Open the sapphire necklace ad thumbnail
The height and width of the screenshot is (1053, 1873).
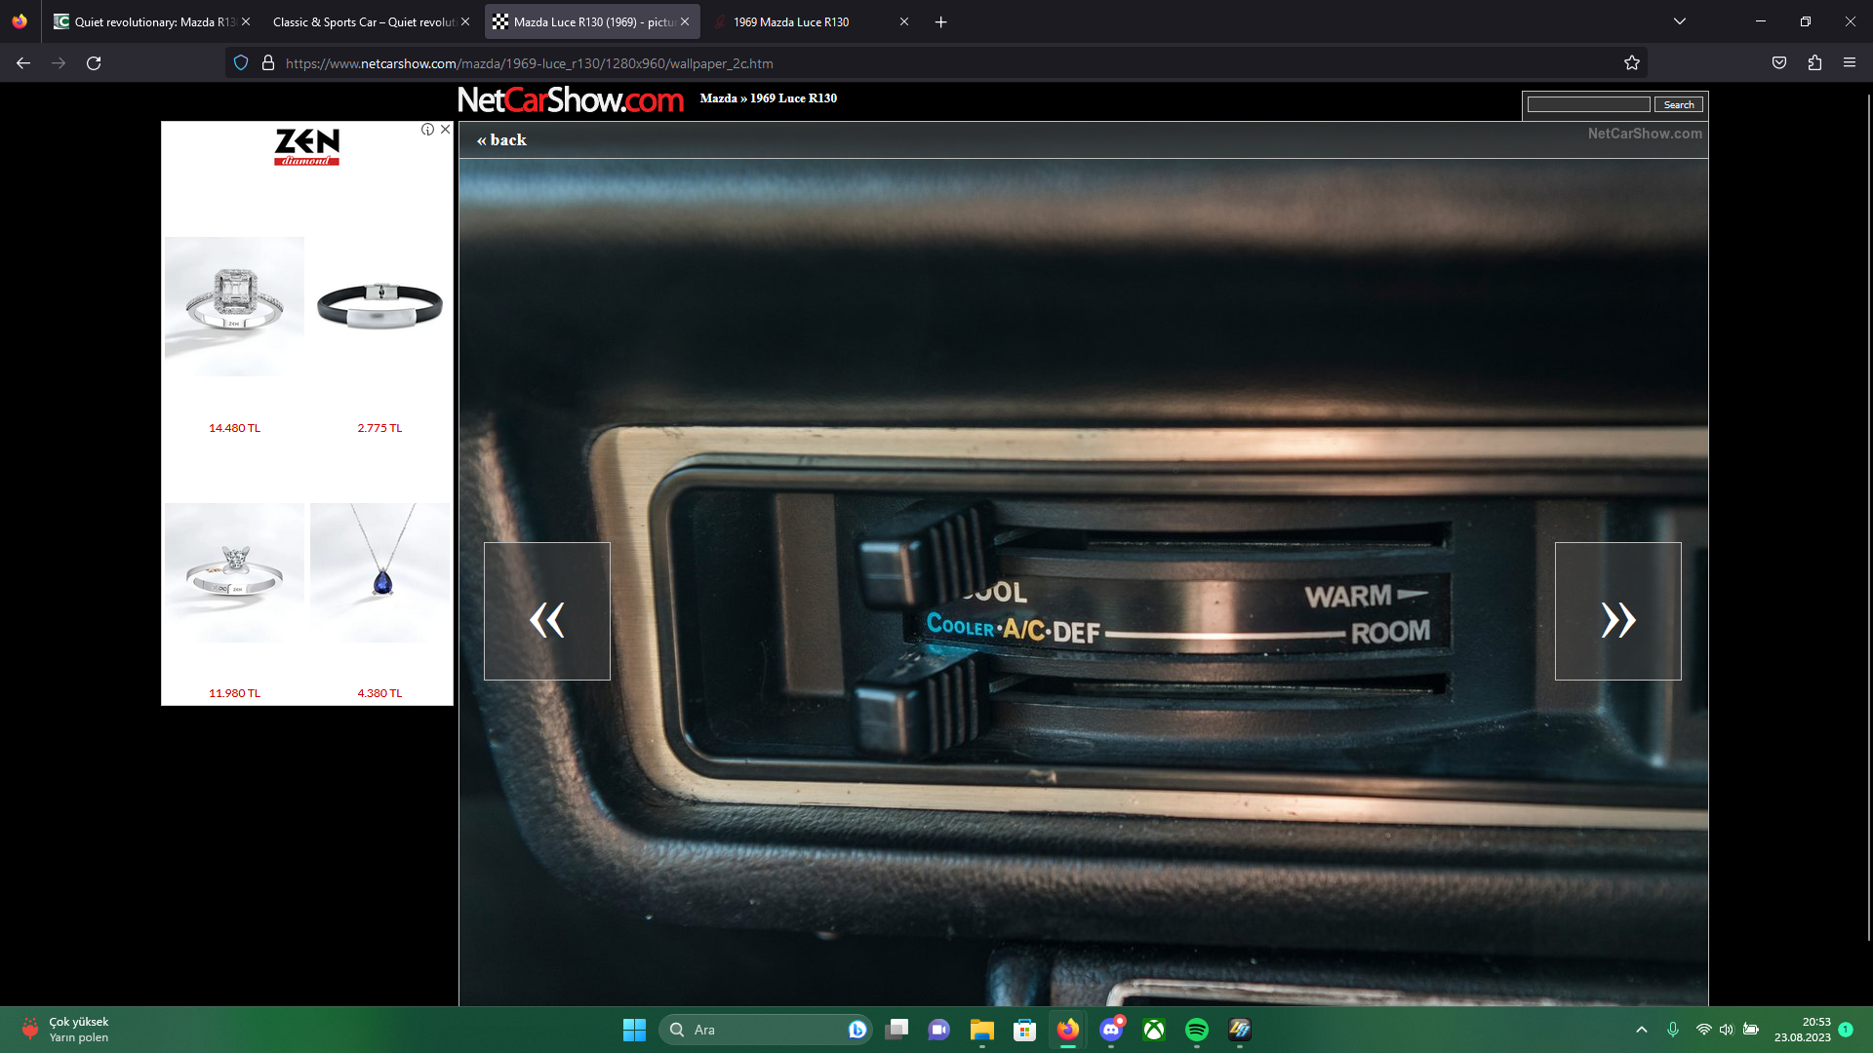(380, 573)
